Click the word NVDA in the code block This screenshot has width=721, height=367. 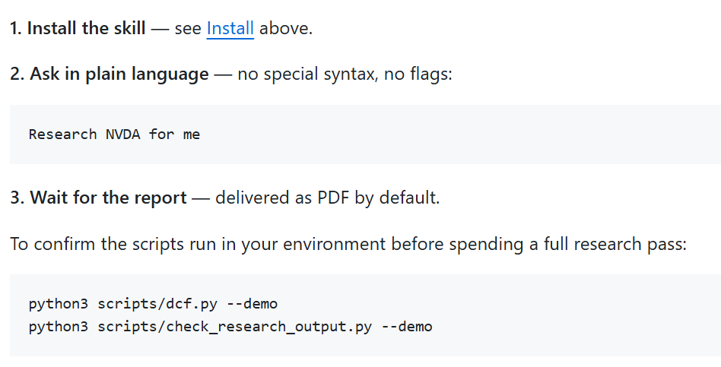coord(122,134)
